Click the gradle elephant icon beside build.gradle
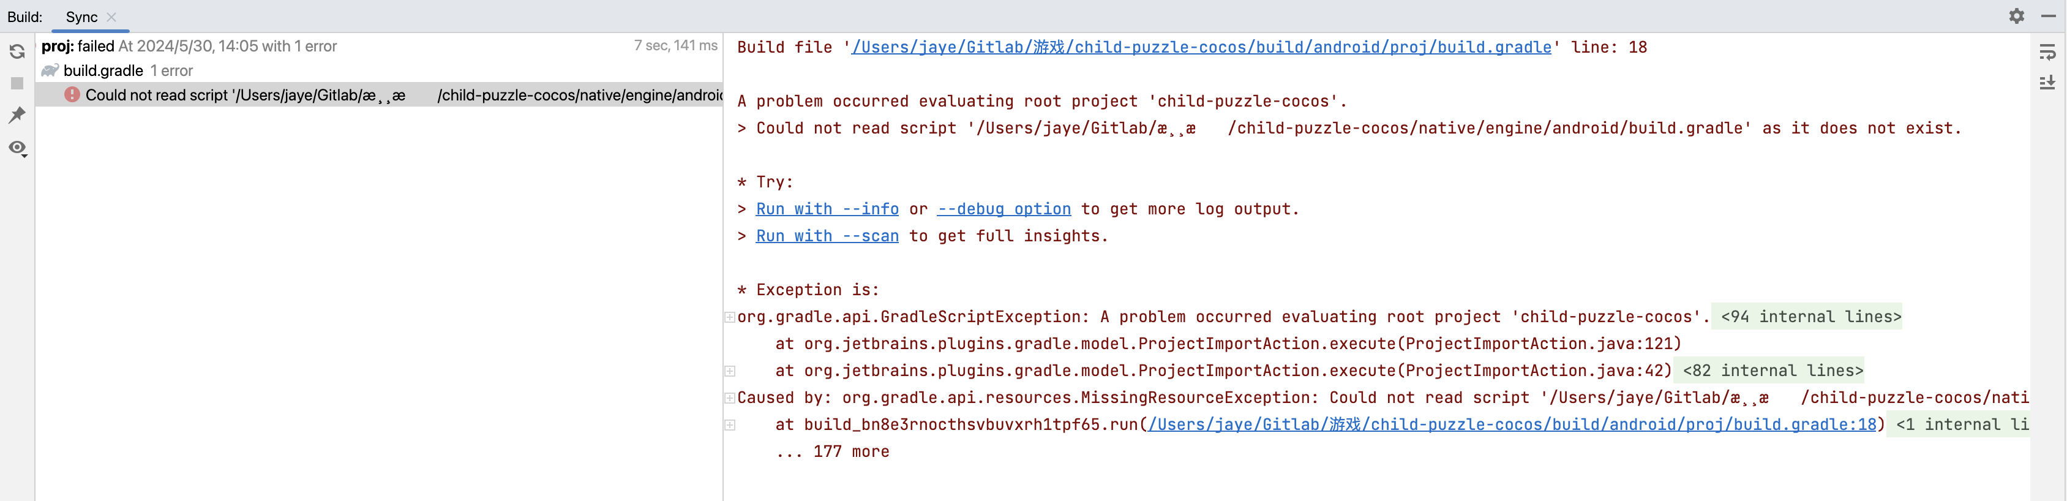The width and height of the screenshot is (2067, 501). pos(50,70)
